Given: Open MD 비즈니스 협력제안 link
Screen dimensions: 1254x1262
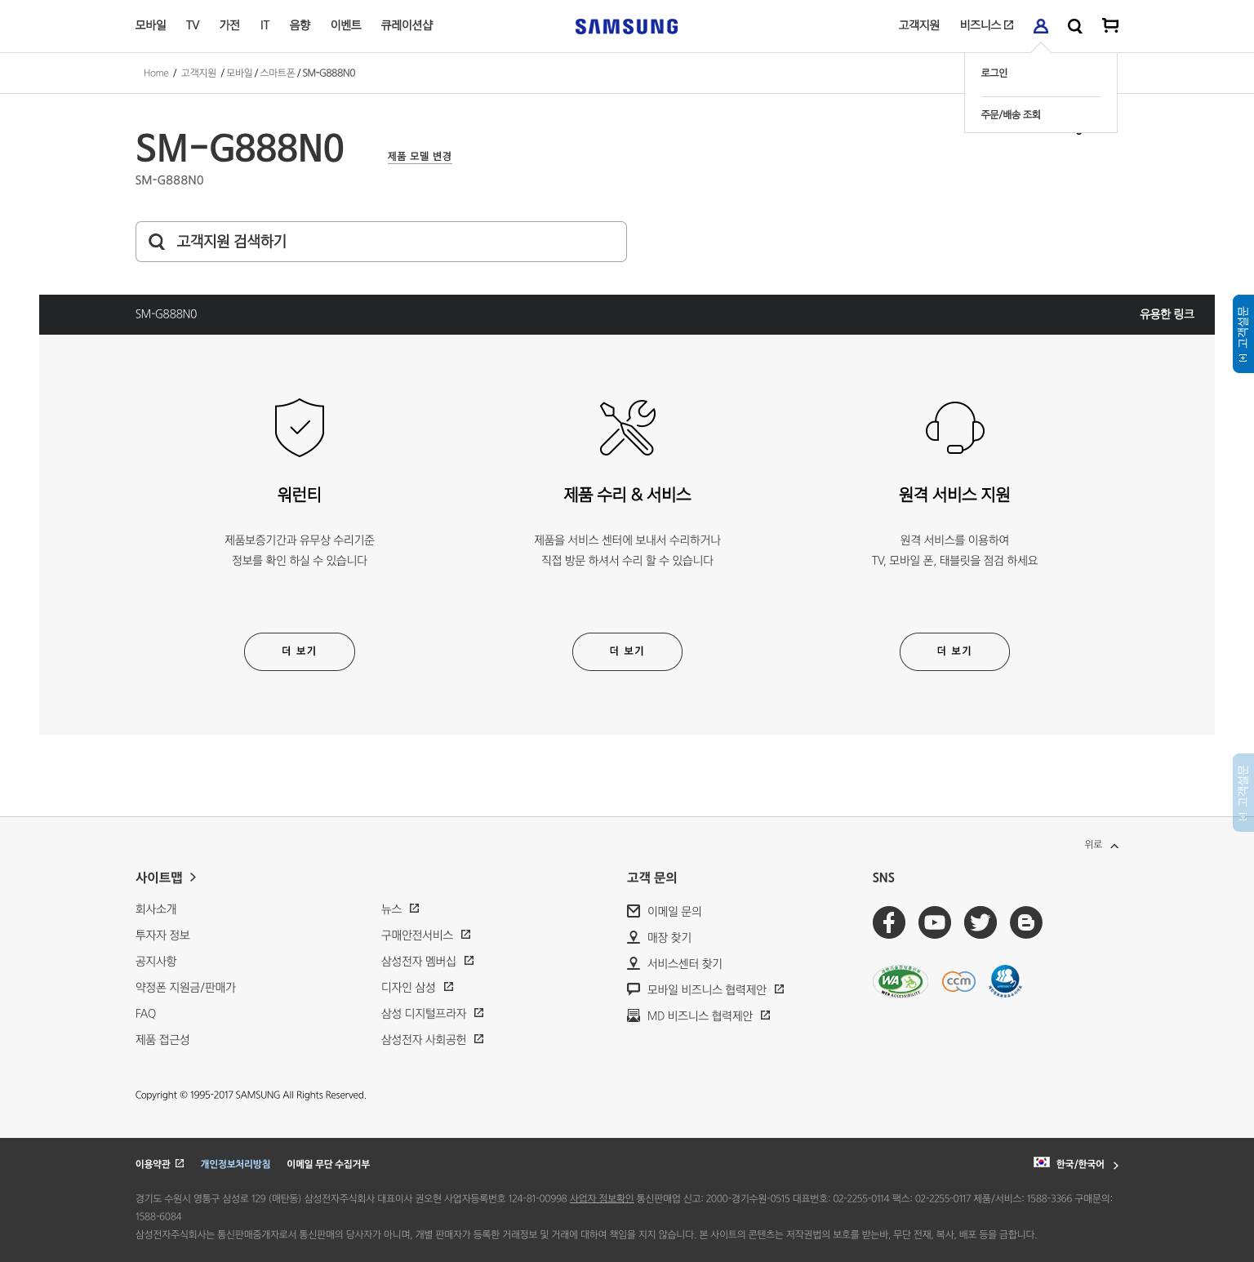Looking at the screenshot, I should click(699, 1015).
